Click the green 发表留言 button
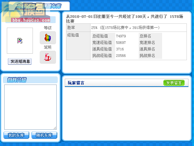The width and height of the screenshot is (194, 146). pyautogui.click(x=174, y=83)
